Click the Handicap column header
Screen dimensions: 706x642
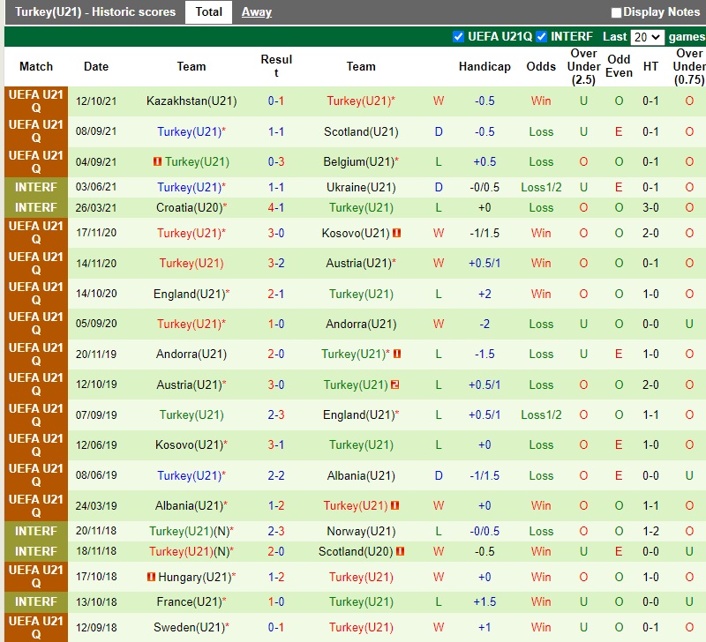coord(484,67)
